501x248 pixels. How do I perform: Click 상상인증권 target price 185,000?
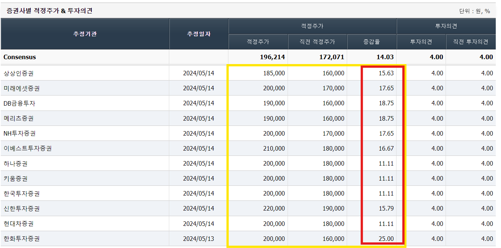point(274,73)
